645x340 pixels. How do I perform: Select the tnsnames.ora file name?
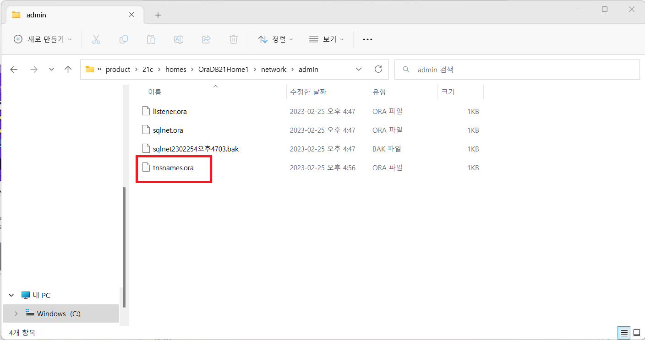point(173,167)
